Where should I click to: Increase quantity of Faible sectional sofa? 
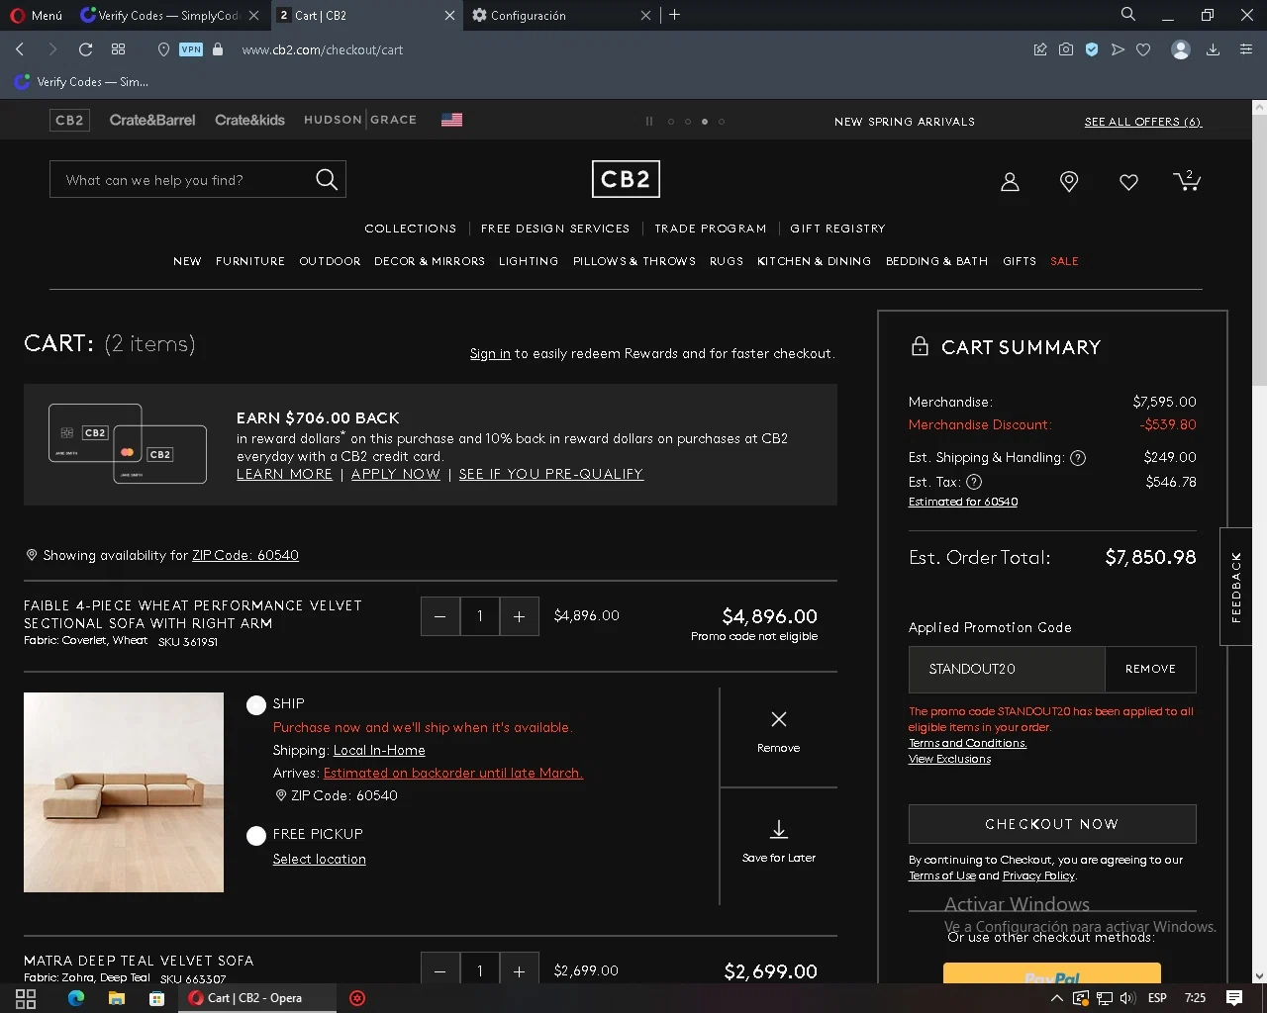point(519,616)
